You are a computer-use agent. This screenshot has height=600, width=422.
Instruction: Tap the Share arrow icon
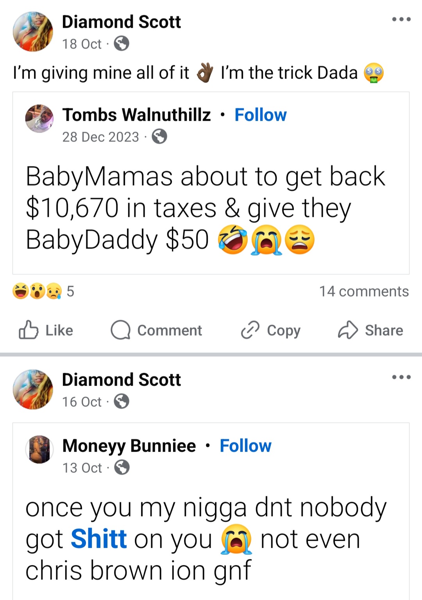click(348, 330)
